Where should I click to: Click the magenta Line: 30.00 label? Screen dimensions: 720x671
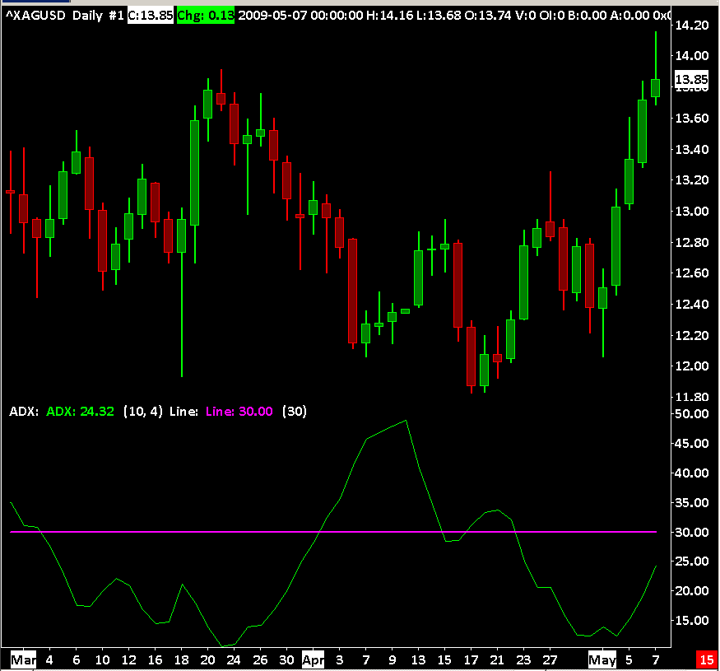click(239, 411)
